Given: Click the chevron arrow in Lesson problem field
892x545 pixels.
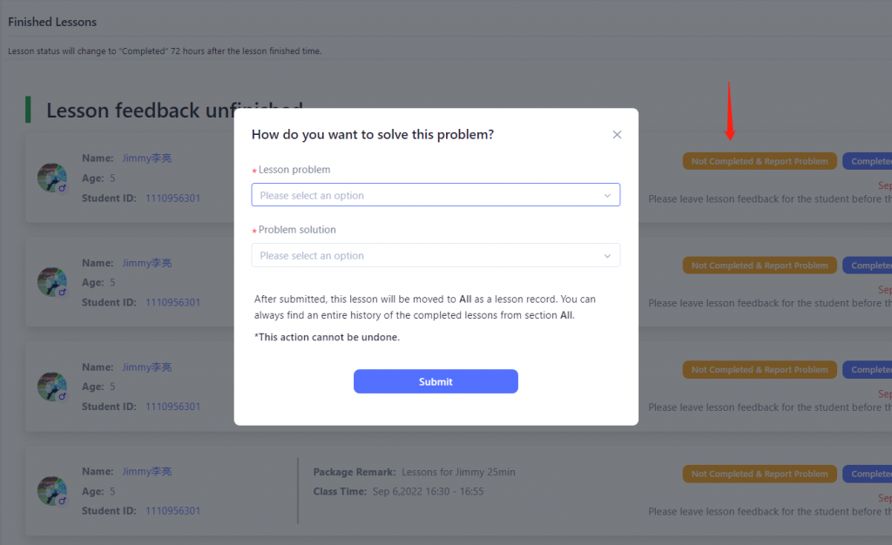Looking at the screenshot, I should (x=607, y=196).
